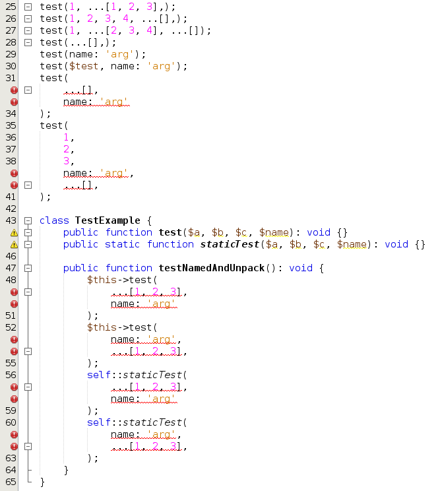This screenshot has width=438, height=491.
Task: Click number 1 on line 36
Action: point(66,137)
